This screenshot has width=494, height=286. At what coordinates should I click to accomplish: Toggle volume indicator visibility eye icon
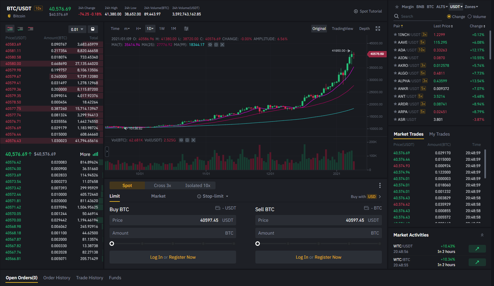[x=181, y=140]
